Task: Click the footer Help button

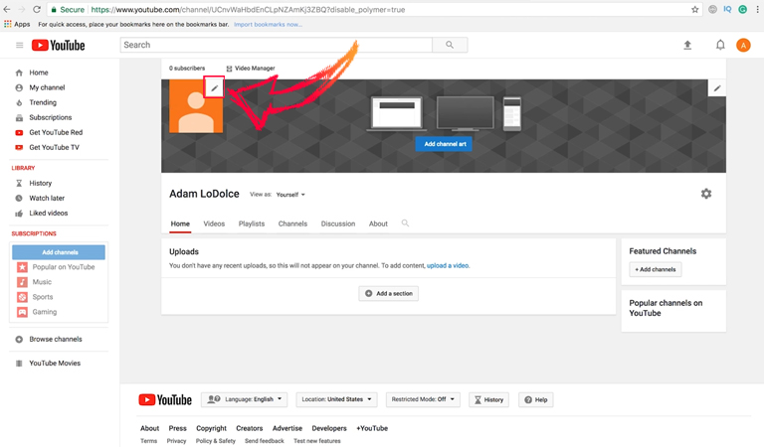Action: (x=535, y=400)
